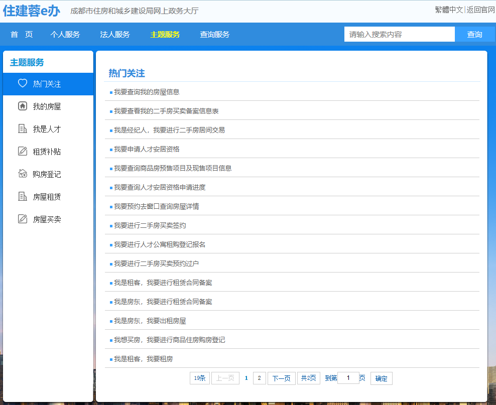Select page 1 in pagination
Image resolution: width=496 pixels, height=405 pixels.
click(x=246, y=378)
